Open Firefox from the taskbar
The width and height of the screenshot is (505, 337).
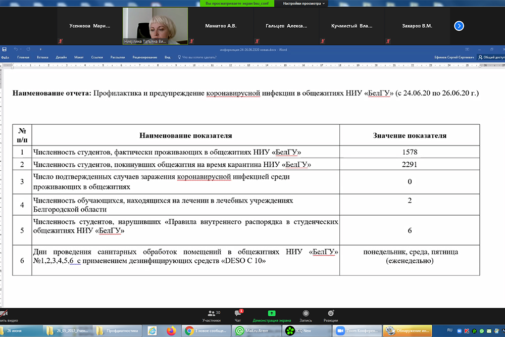pos(171,330)
